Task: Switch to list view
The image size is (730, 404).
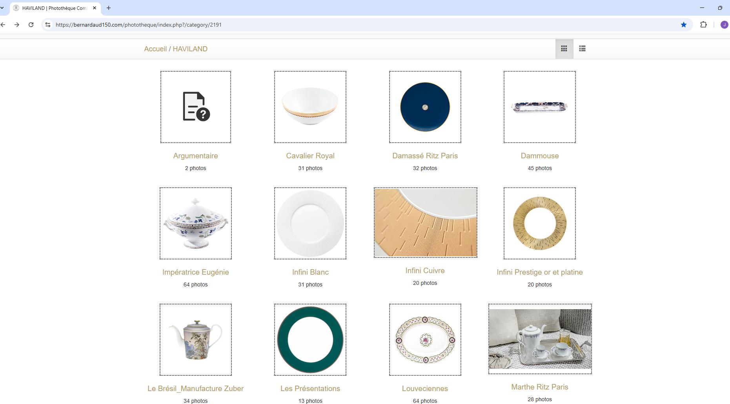Action: [x=582, y=49]
